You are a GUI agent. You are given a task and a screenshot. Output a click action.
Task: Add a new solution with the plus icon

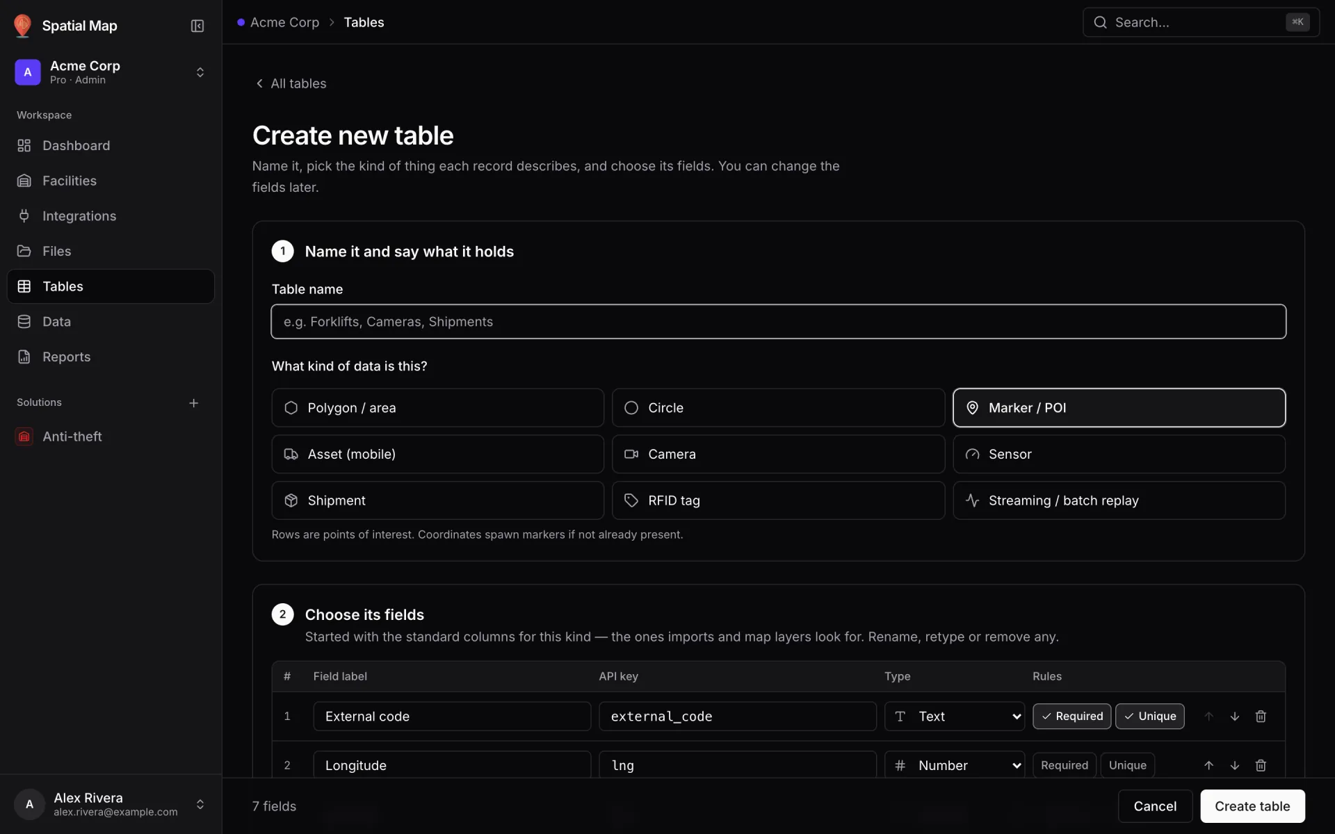pos(194,403)
